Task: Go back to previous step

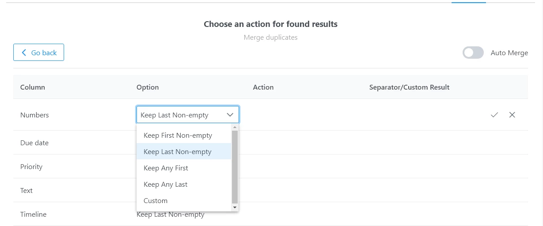Action: (38, 53)
